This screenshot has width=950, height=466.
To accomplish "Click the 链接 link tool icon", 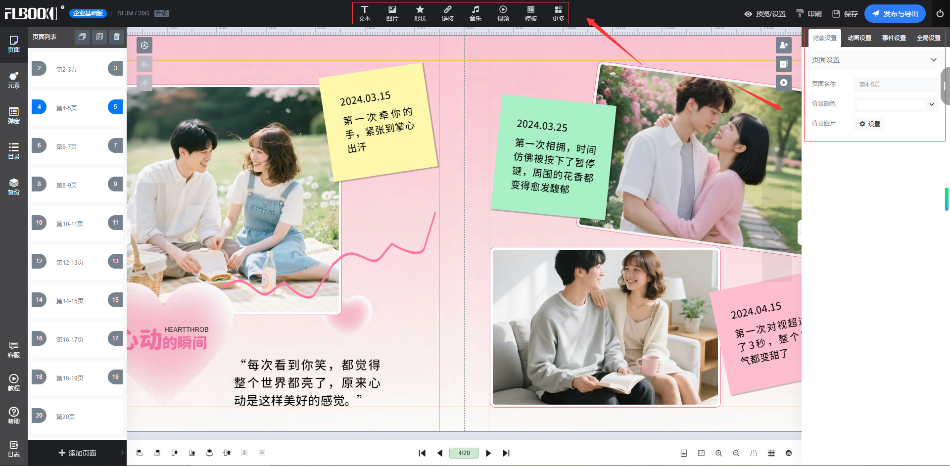I will [x=447, y=13].
